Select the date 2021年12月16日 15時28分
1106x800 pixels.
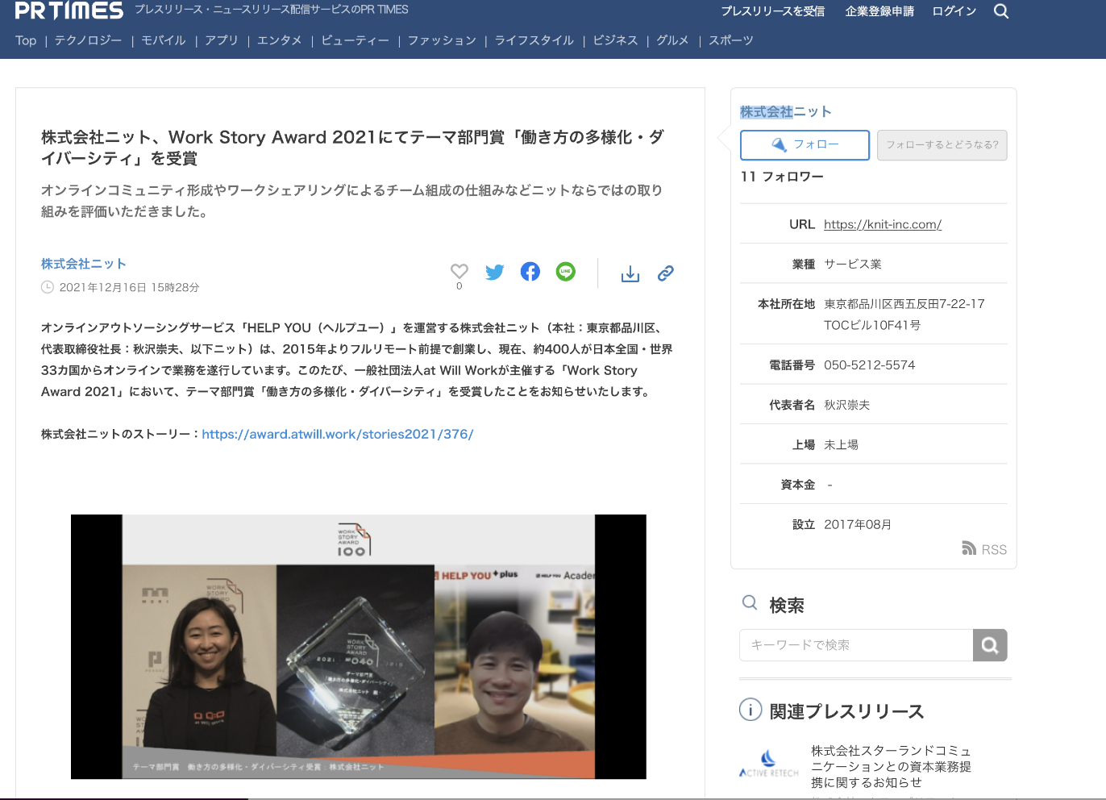pos(129,287)
